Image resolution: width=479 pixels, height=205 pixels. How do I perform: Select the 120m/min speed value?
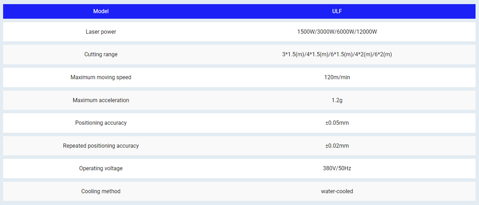click(x=337, y=77)
